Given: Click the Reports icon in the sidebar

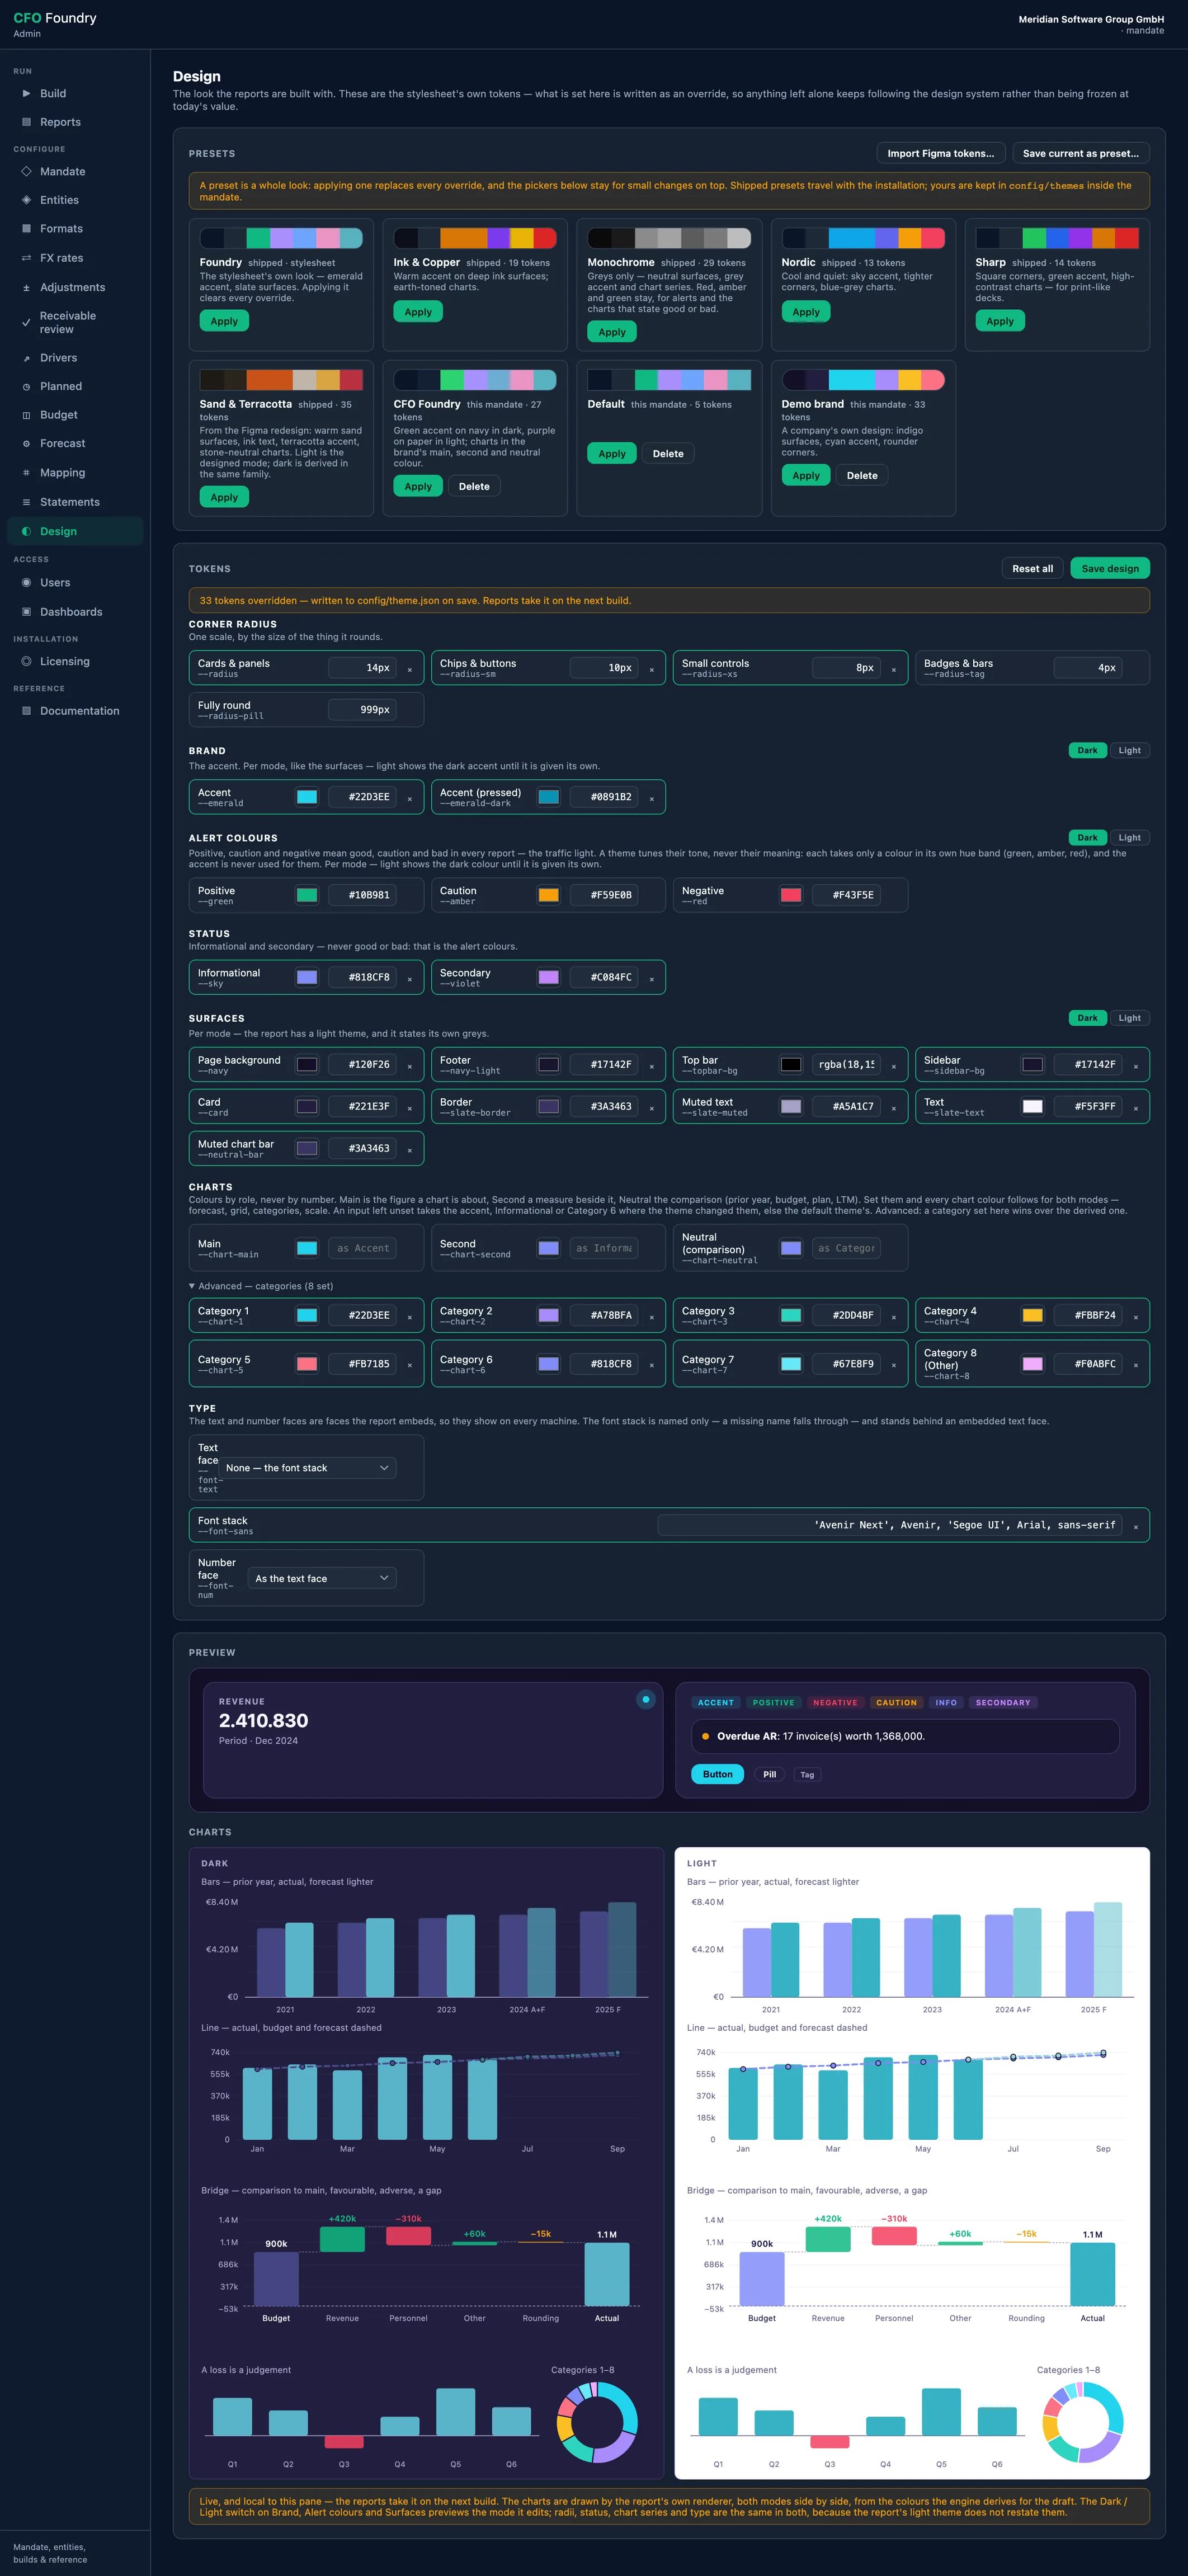Looking at the screenshot, I should [26, 122].
